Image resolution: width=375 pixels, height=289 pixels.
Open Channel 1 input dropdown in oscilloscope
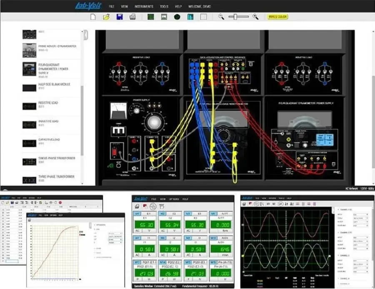click(360, 214)
